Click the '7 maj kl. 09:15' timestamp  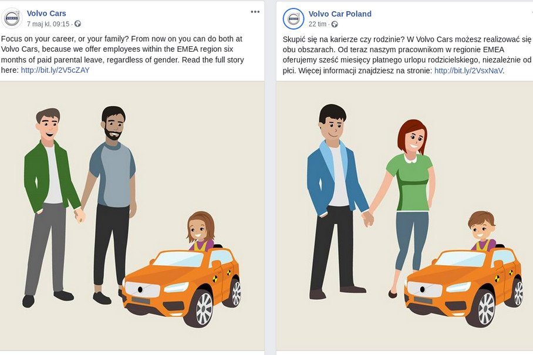coord(48,24)
